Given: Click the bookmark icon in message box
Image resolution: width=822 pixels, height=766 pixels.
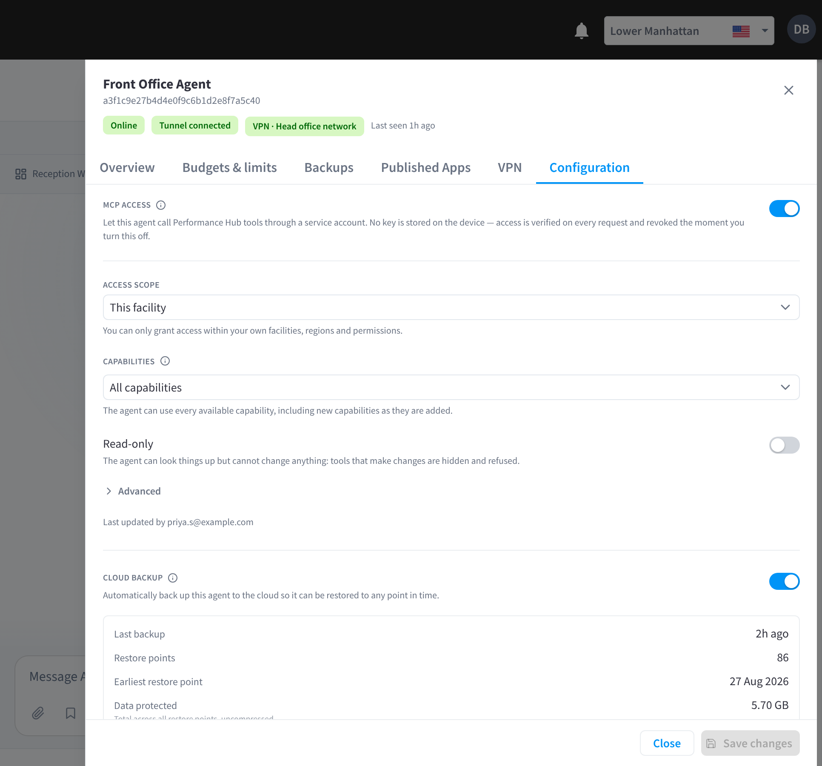Looking at the screenshot, I should click(71, 713).
